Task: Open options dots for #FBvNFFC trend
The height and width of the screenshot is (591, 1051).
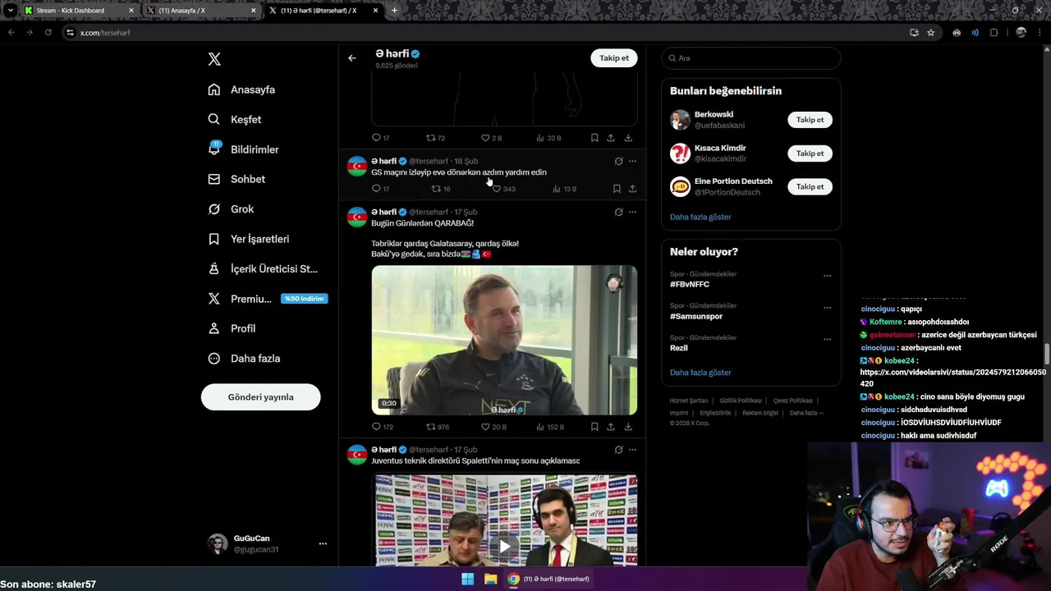Action: (827, 276)
